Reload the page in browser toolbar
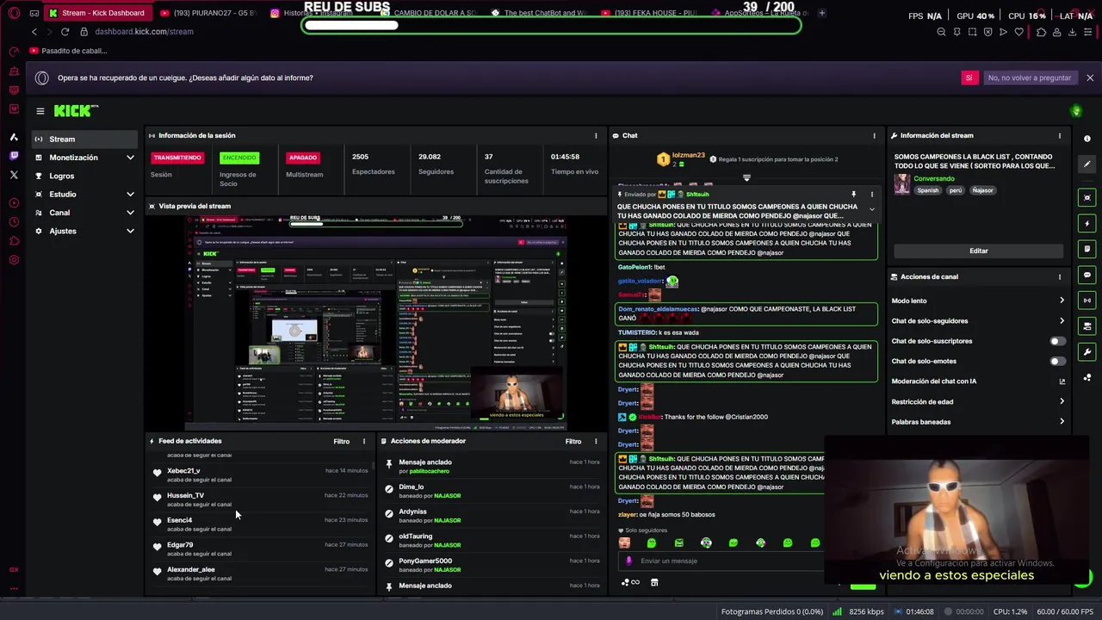Image resolution: width=1102 pixels, height=620 pixels. pos(65,32)
